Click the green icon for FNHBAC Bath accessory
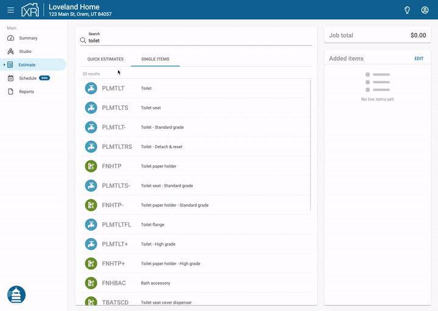This screenshot has height=311, width=438. click(x=91, y=283)
